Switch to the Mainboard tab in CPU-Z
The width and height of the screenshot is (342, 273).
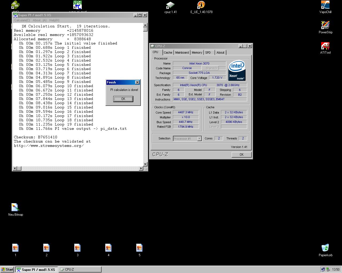182,53
